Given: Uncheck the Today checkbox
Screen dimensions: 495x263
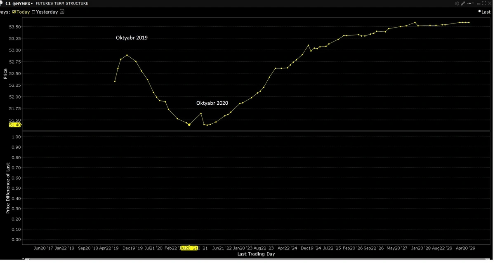Looking at the screenshot, I should tap(14, 12).
